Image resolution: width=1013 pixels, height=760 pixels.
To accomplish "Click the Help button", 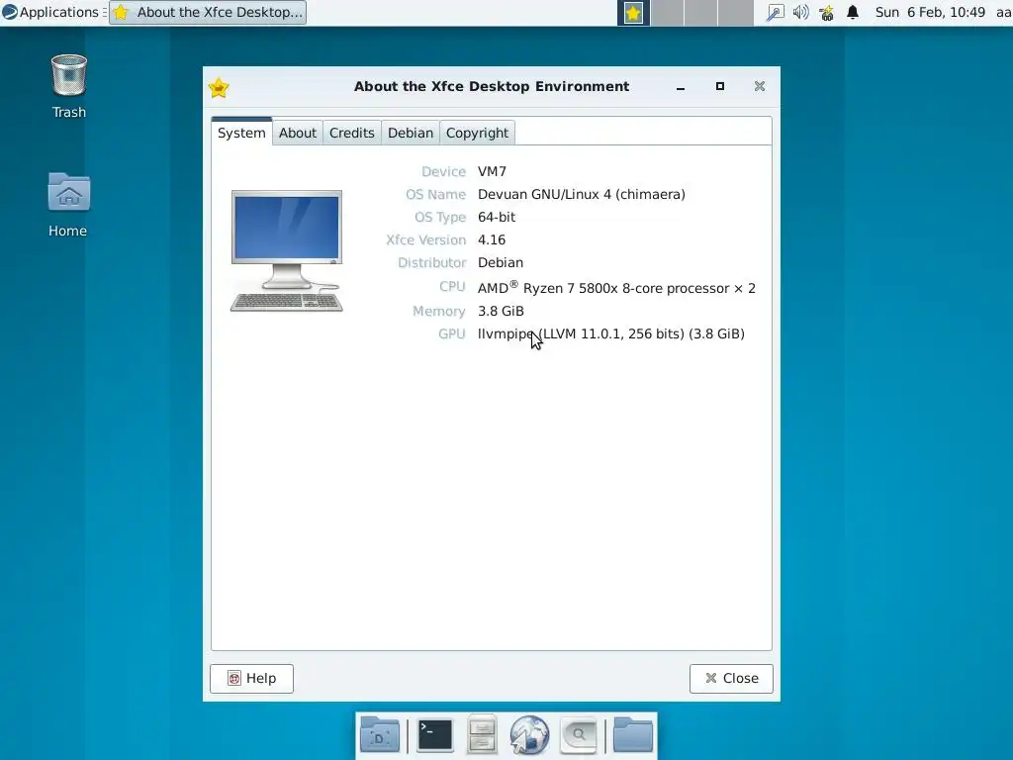I will (x=252, y=679).
